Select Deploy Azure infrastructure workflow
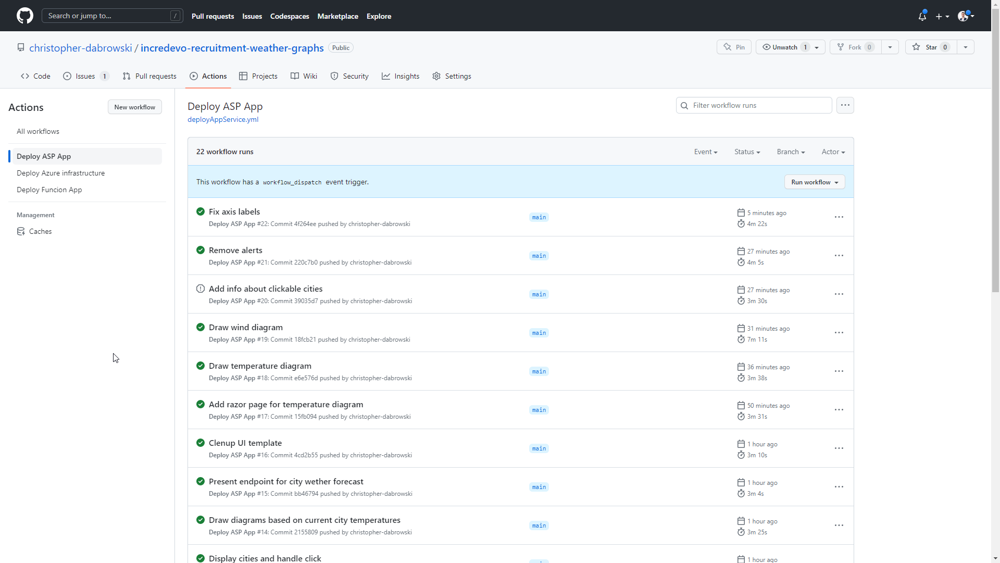Screen dimensions: 1000x563 (x=60, y=173)
